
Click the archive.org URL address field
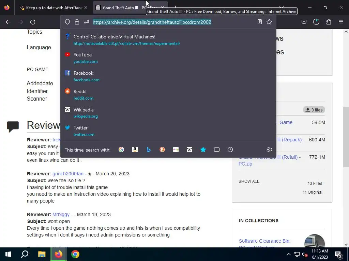click(x=152, y=22)
